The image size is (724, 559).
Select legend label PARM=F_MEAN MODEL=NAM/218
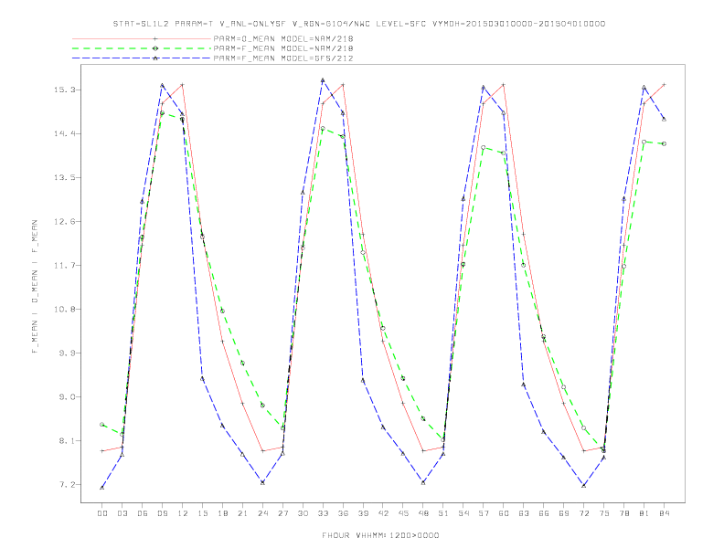tap(283, 48)
